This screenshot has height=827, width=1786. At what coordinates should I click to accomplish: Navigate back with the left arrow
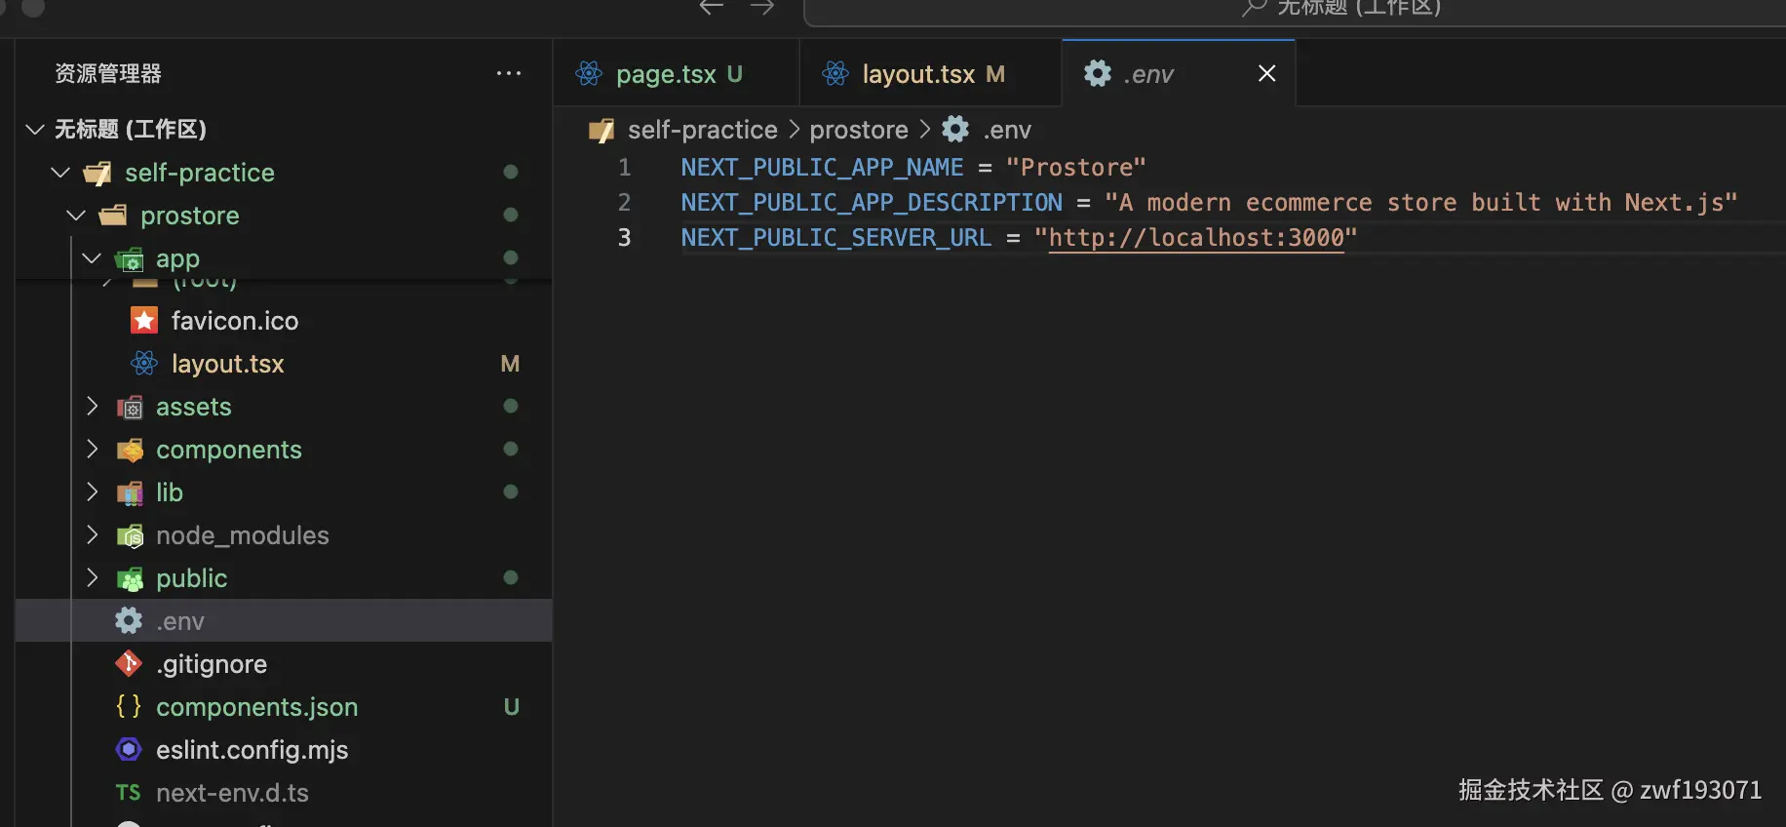tap(712, 7)
